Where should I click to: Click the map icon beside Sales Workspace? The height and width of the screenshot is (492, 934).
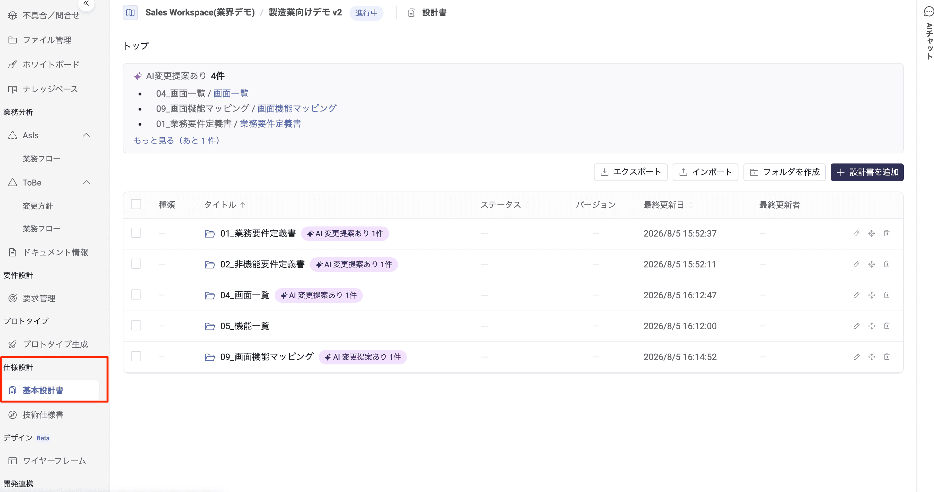(x=130, y=13)
